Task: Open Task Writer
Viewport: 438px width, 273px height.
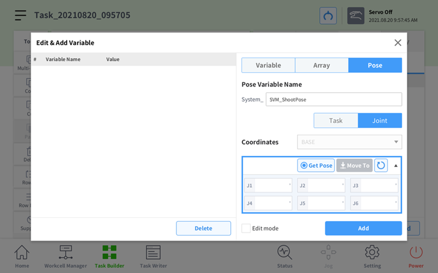Action: point(153,256)
